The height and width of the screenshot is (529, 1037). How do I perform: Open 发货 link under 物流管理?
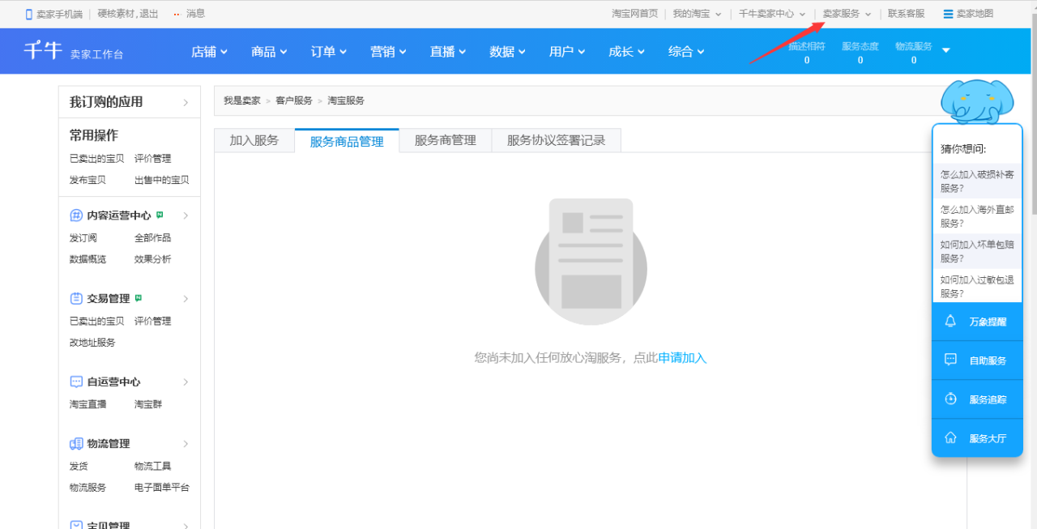tap(79, 467)
